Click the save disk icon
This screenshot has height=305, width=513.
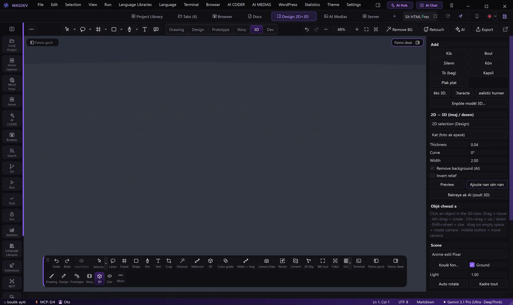point(505,16)
